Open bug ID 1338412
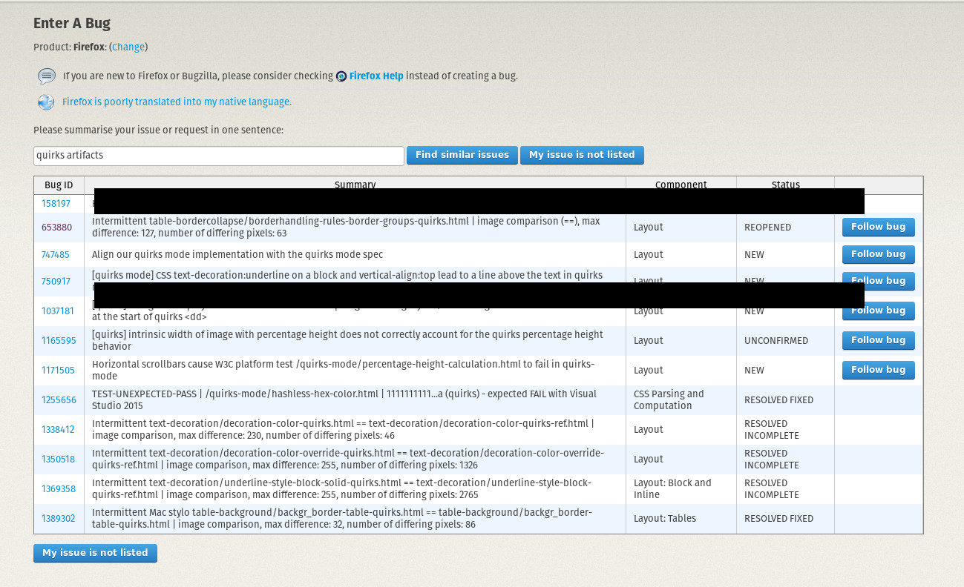The image size is (964, 587). coord(58,430)
